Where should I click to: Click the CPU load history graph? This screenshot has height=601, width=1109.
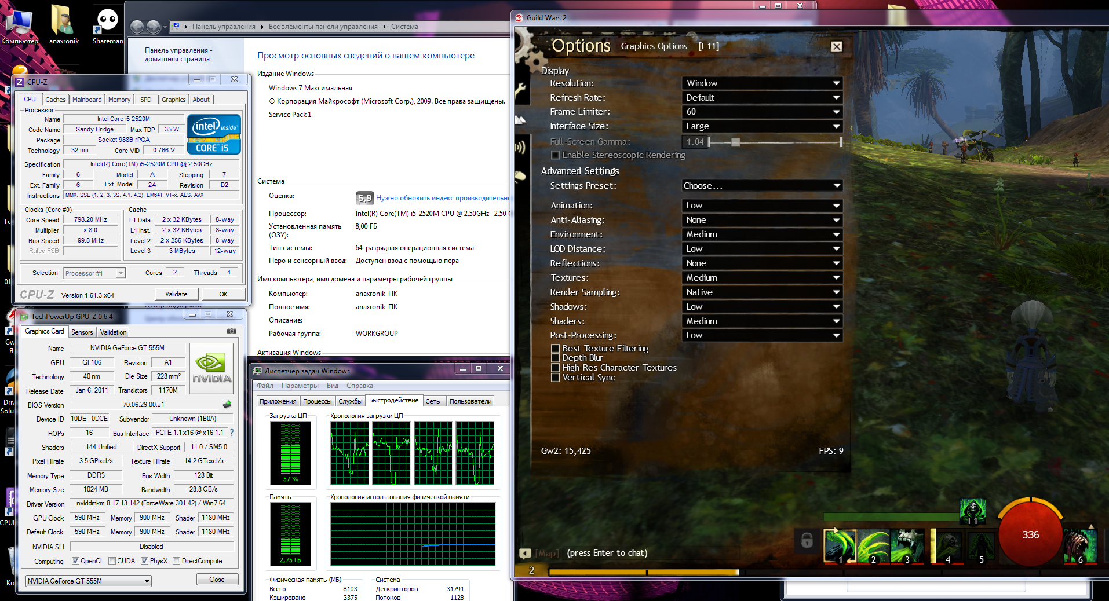coord(412,453)
